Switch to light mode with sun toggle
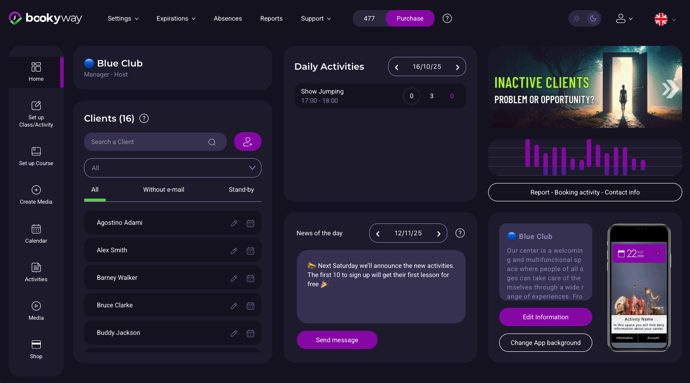 (x=577, y=18)
